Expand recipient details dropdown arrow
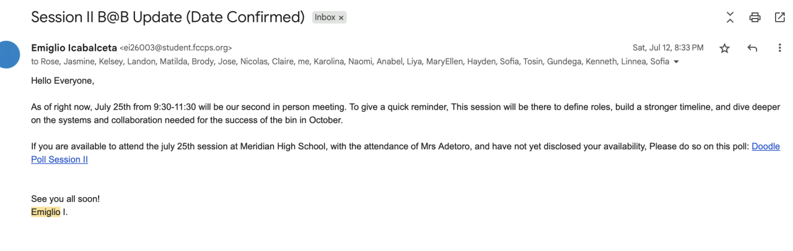This screenshot has width=793, height=251. pyautogui.click(x=676, y=62)
